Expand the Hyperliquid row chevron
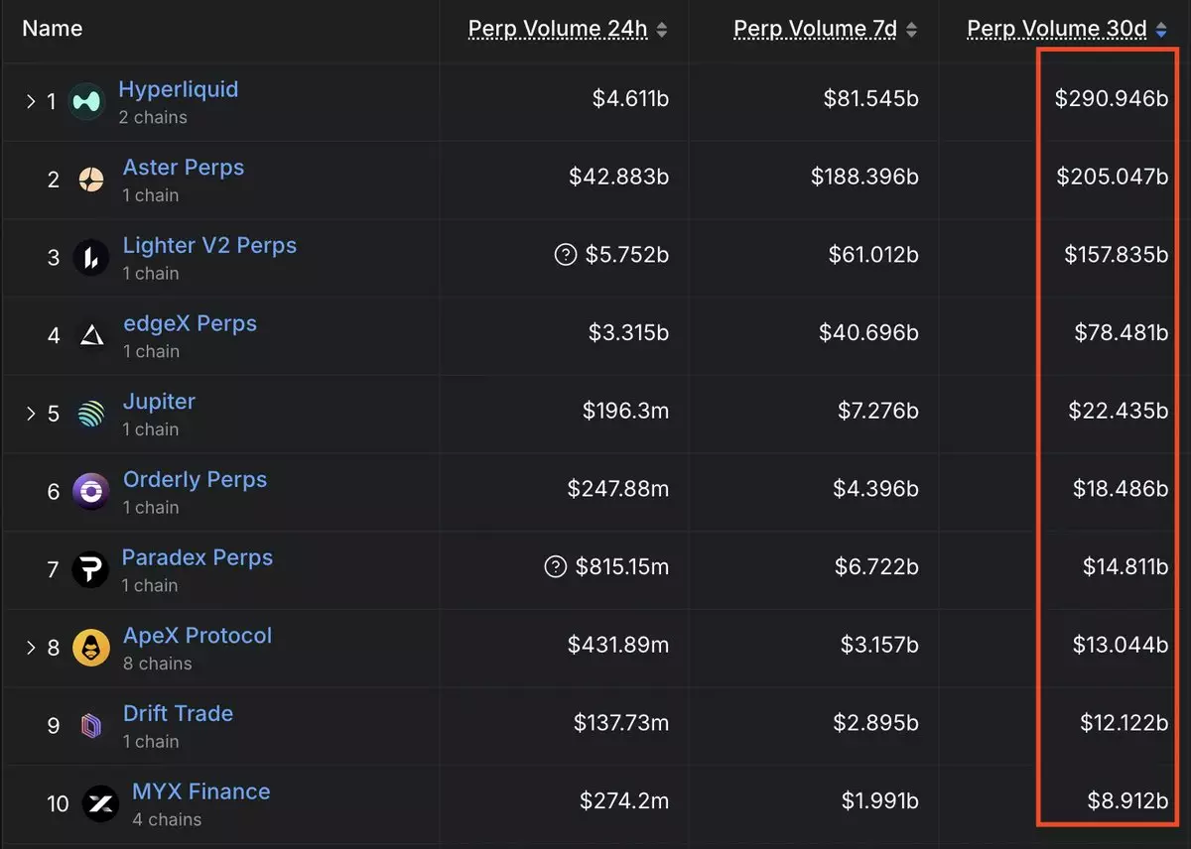The width and height of the screenshot is (1191, 849). (31, 101)
